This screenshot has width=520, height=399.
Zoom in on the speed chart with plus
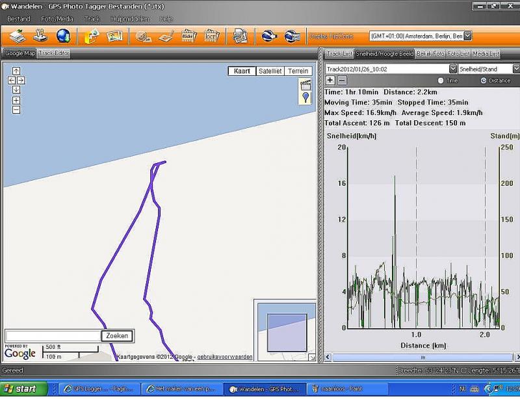coord(330,81)
